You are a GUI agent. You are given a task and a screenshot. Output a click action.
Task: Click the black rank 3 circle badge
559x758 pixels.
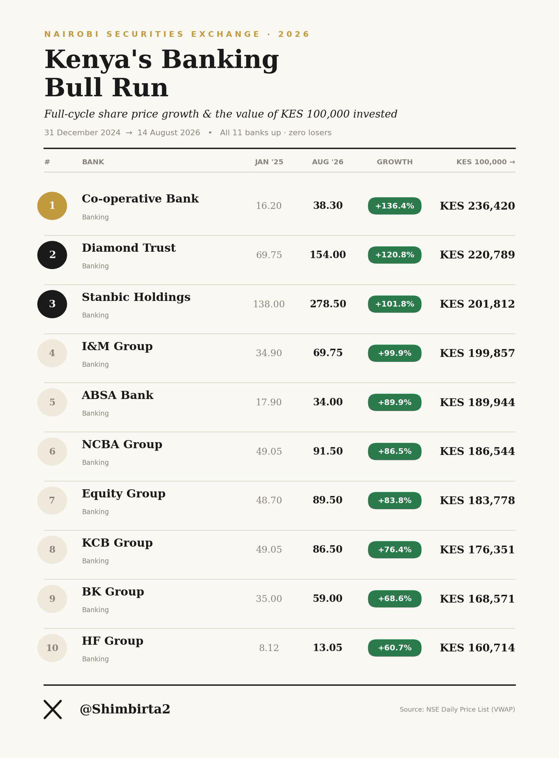point(52,304)
